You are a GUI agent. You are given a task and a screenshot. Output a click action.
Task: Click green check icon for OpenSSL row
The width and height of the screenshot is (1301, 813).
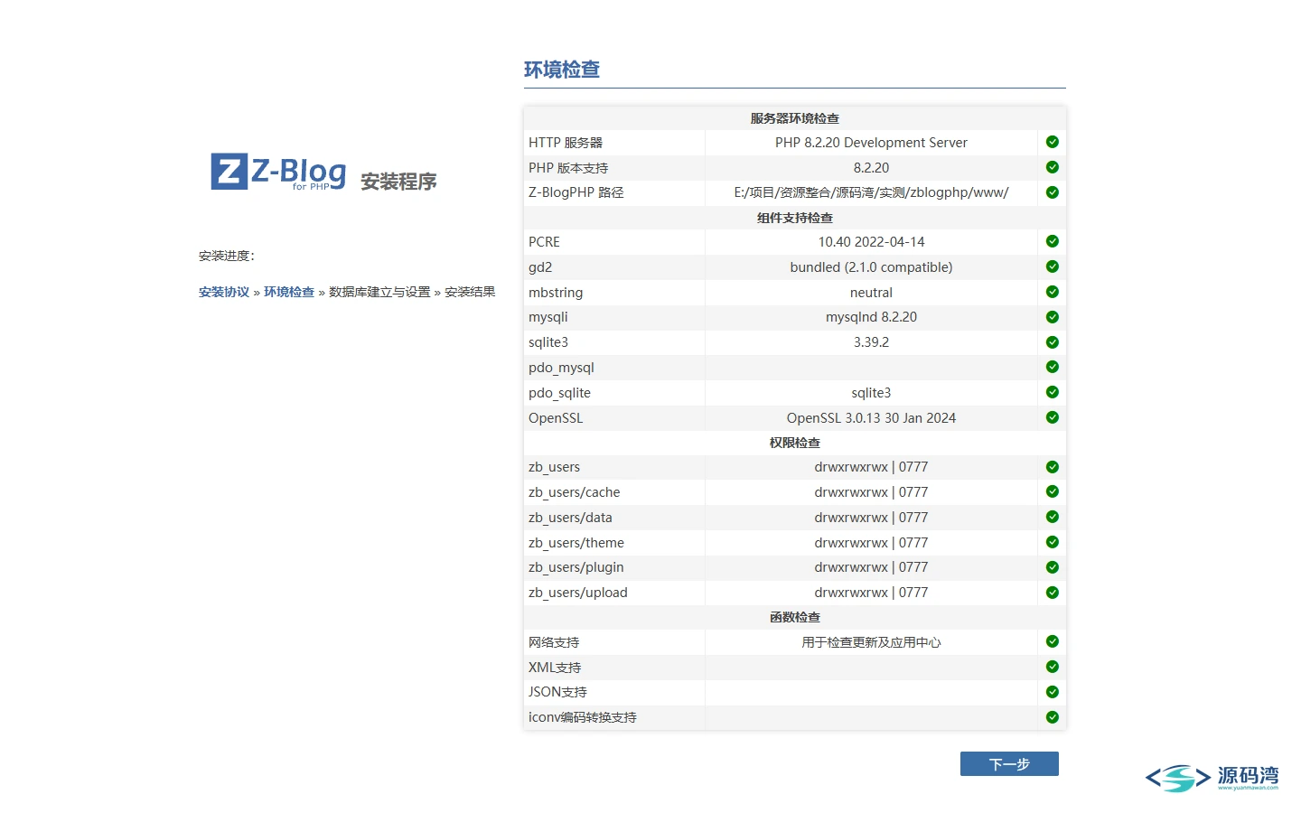coord(1053,417)
